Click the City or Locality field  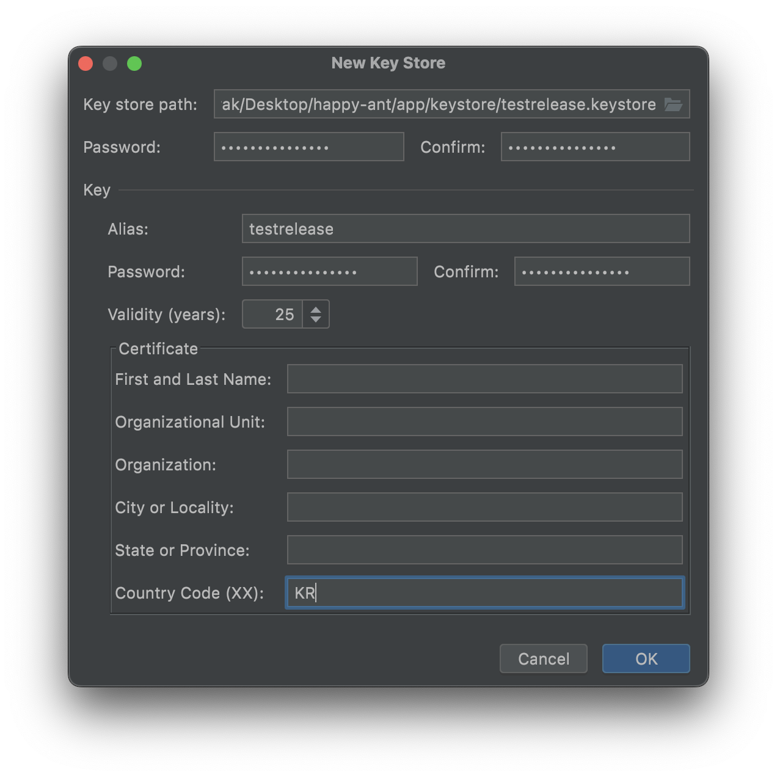click(x=485, y=508)
